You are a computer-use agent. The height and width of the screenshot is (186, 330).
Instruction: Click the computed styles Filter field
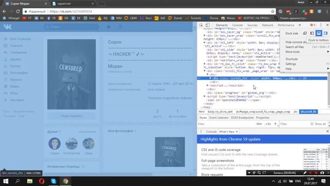click(294, 124)
